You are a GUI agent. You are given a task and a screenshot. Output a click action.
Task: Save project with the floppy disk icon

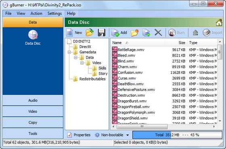pyautogui.click(x=102, y=33)
